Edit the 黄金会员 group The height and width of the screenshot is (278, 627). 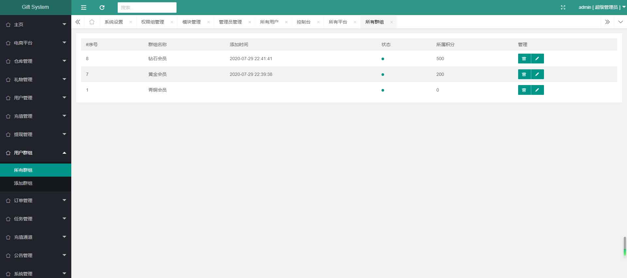(537, 74)
